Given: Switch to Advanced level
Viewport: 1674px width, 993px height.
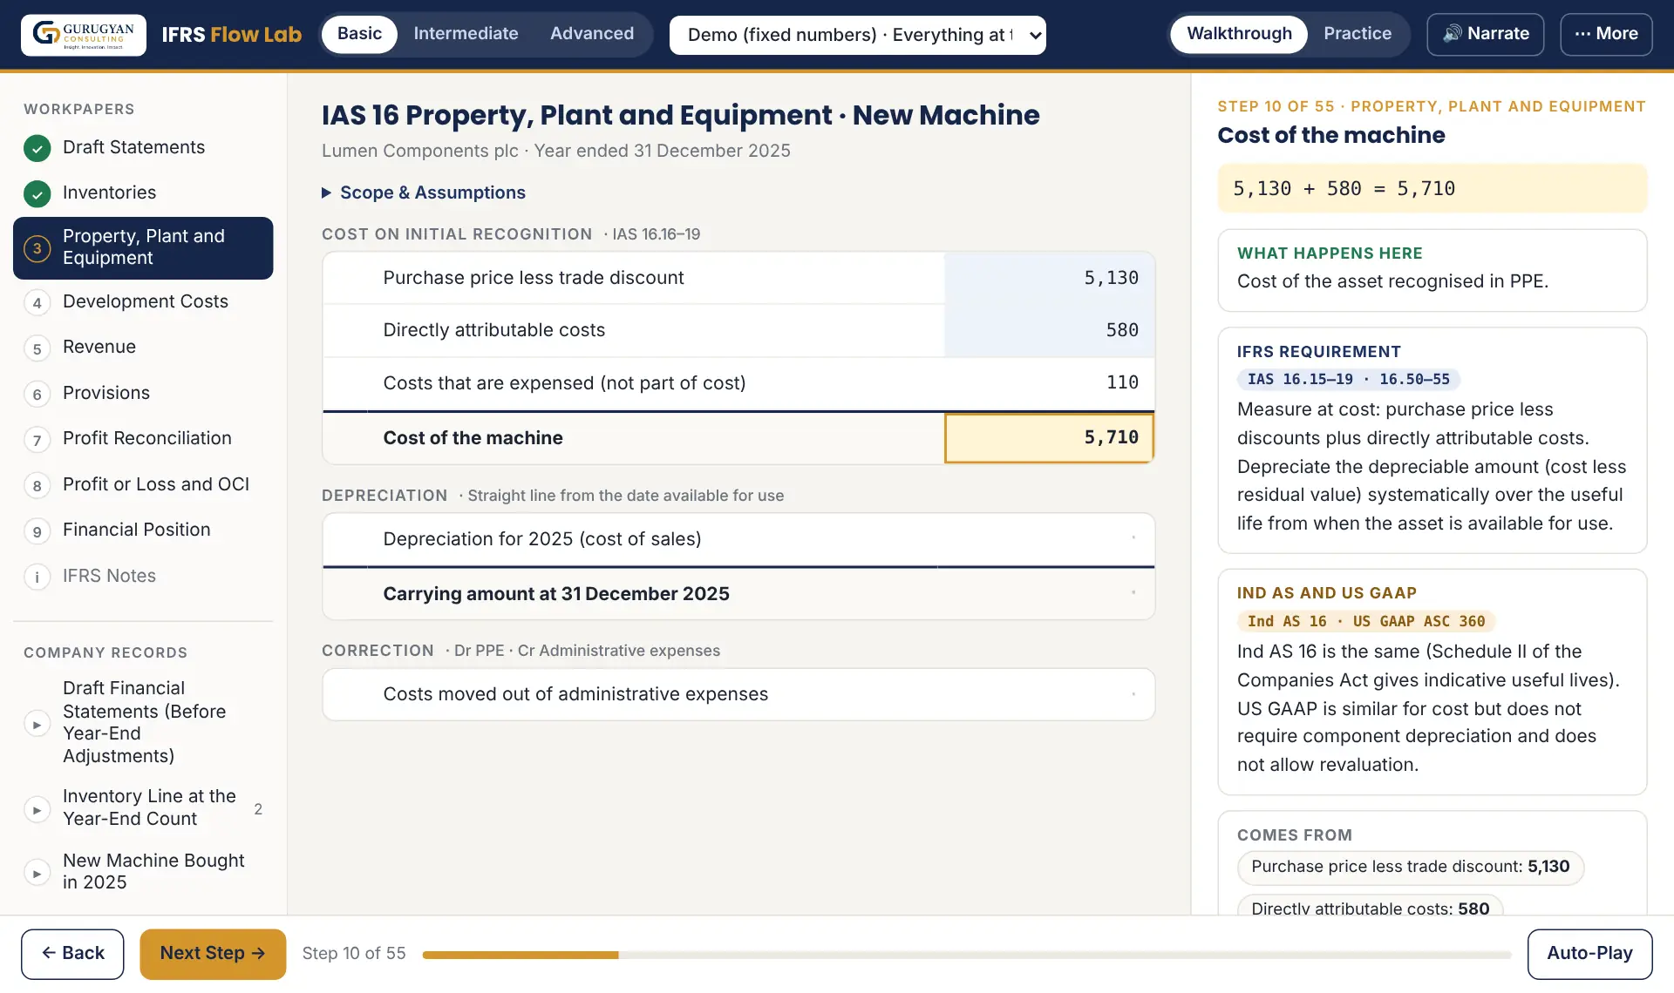Looking at the screenshot, I should pyautogui.click(x=592, y=34).
